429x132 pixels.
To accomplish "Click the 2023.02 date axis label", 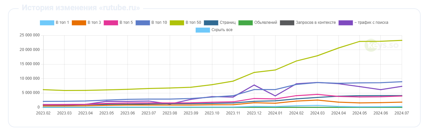I will pos(43,113).
